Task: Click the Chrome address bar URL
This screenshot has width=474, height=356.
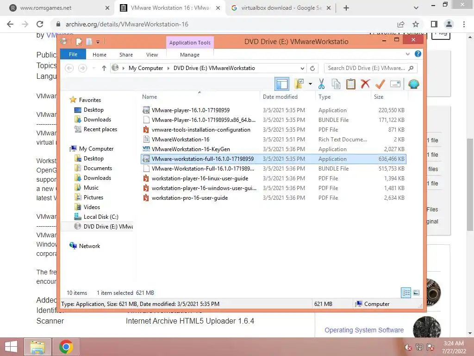Action: click(127, 24)
